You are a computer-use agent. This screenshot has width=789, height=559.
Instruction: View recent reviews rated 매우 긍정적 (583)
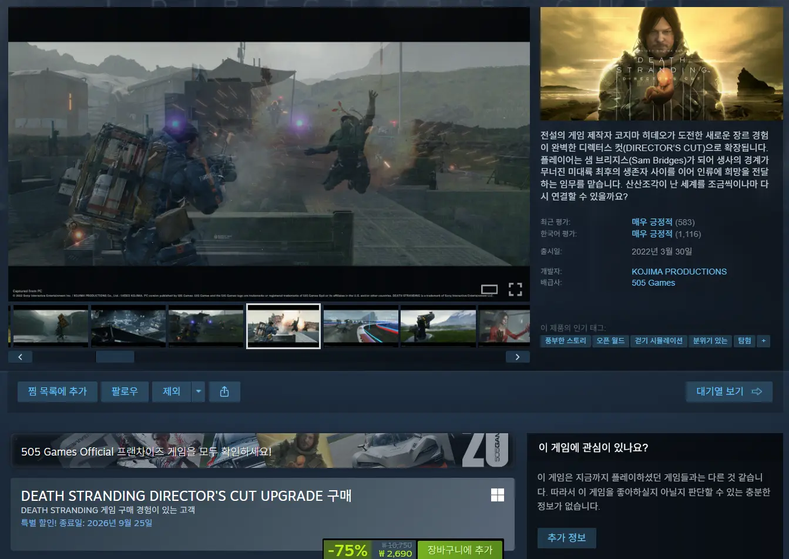pos(663,222)
